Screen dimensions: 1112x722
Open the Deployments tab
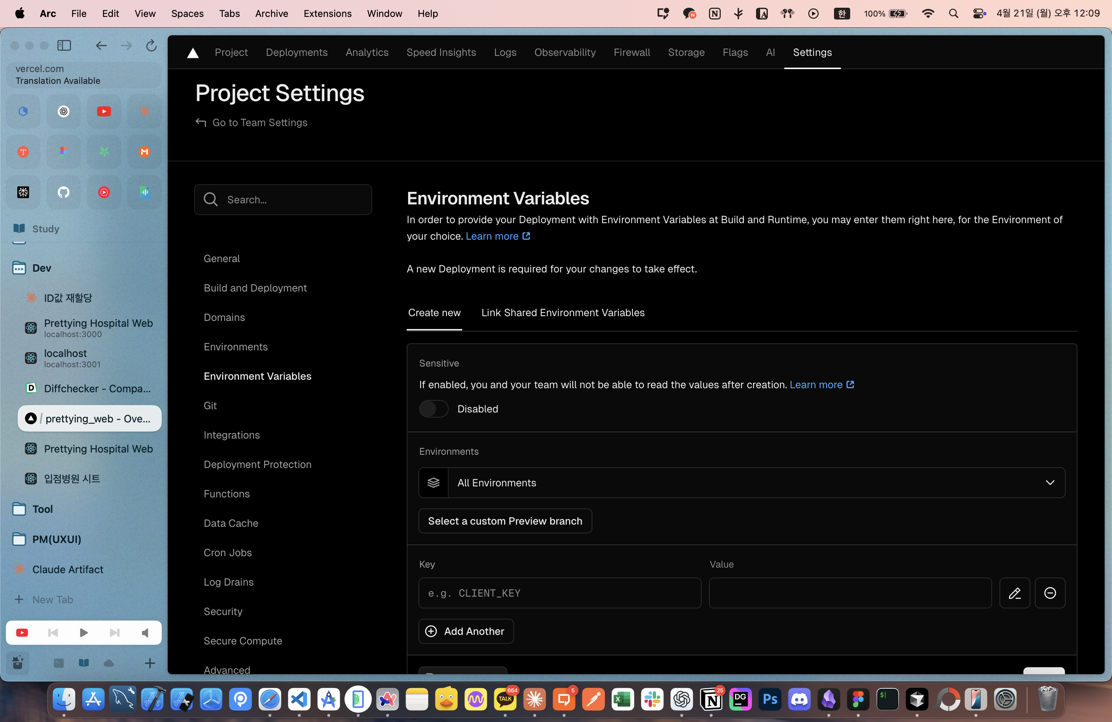tap(296, 52)
